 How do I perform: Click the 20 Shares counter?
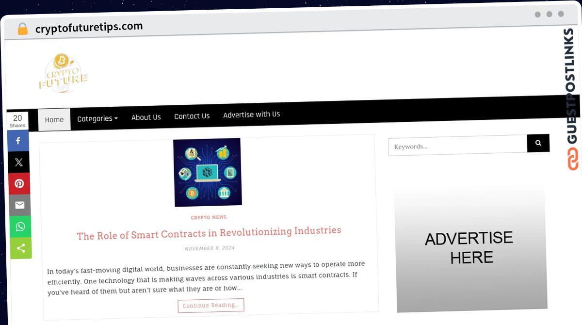17,121
